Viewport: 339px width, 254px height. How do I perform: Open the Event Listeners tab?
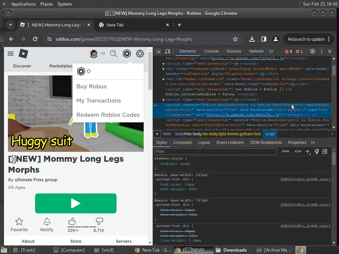[x=230, y=143]
